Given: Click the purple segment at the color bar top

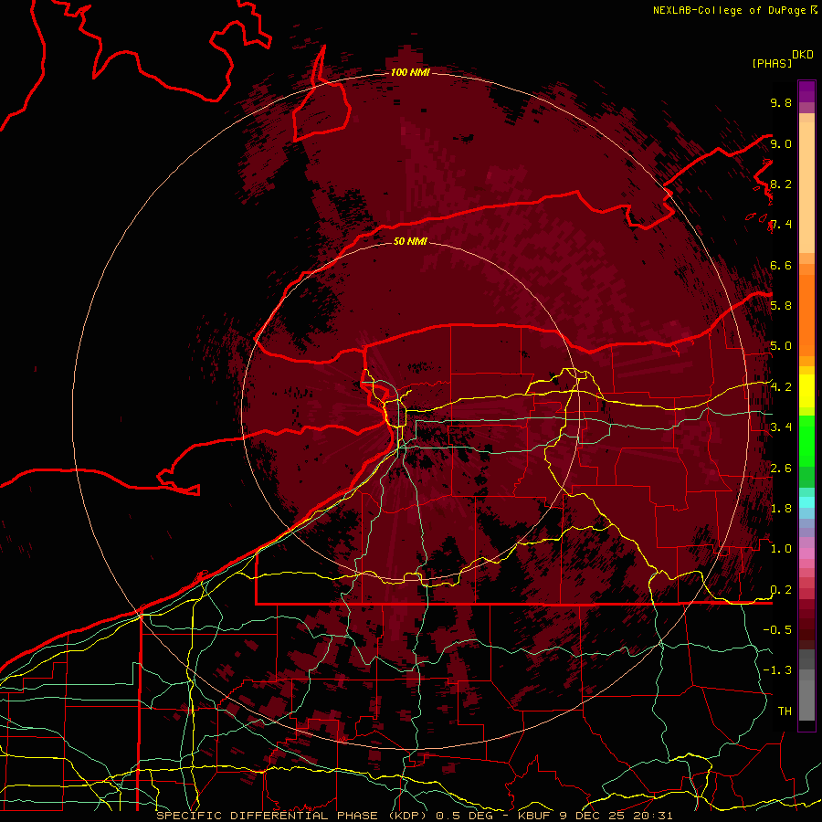Looking at the screenshot, I should click(806, 91).
